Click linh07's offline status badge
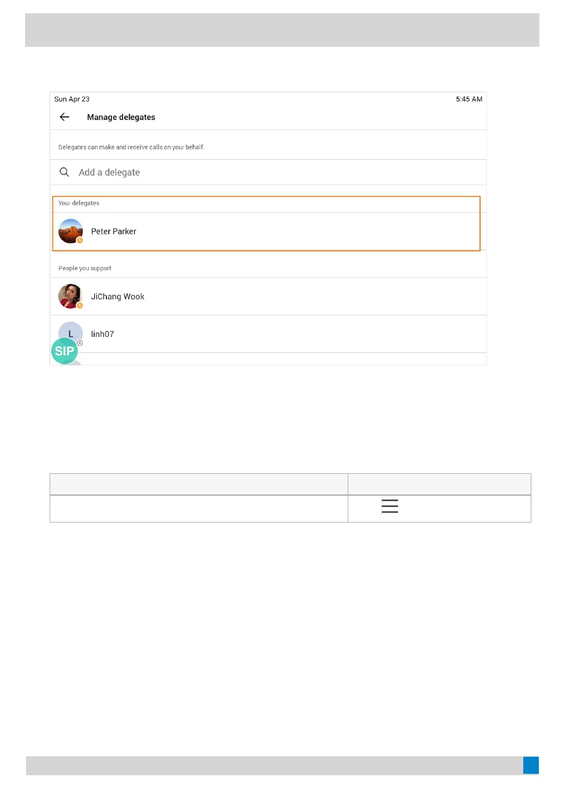Viewport: 563px width, 797px height. click(x=80, y=343)
